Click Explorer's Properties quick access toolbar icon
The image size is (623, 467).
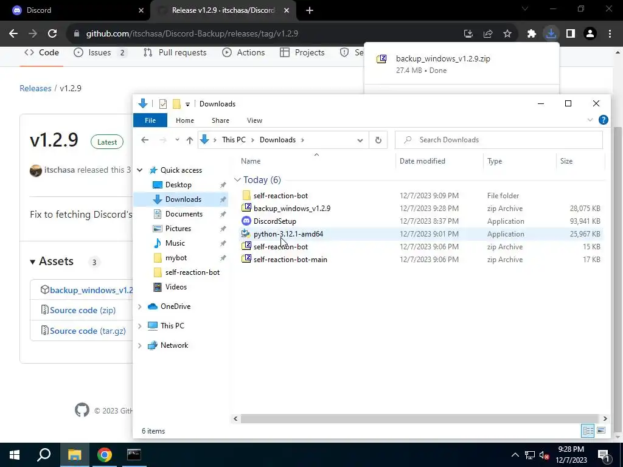(x=163, y=104)
